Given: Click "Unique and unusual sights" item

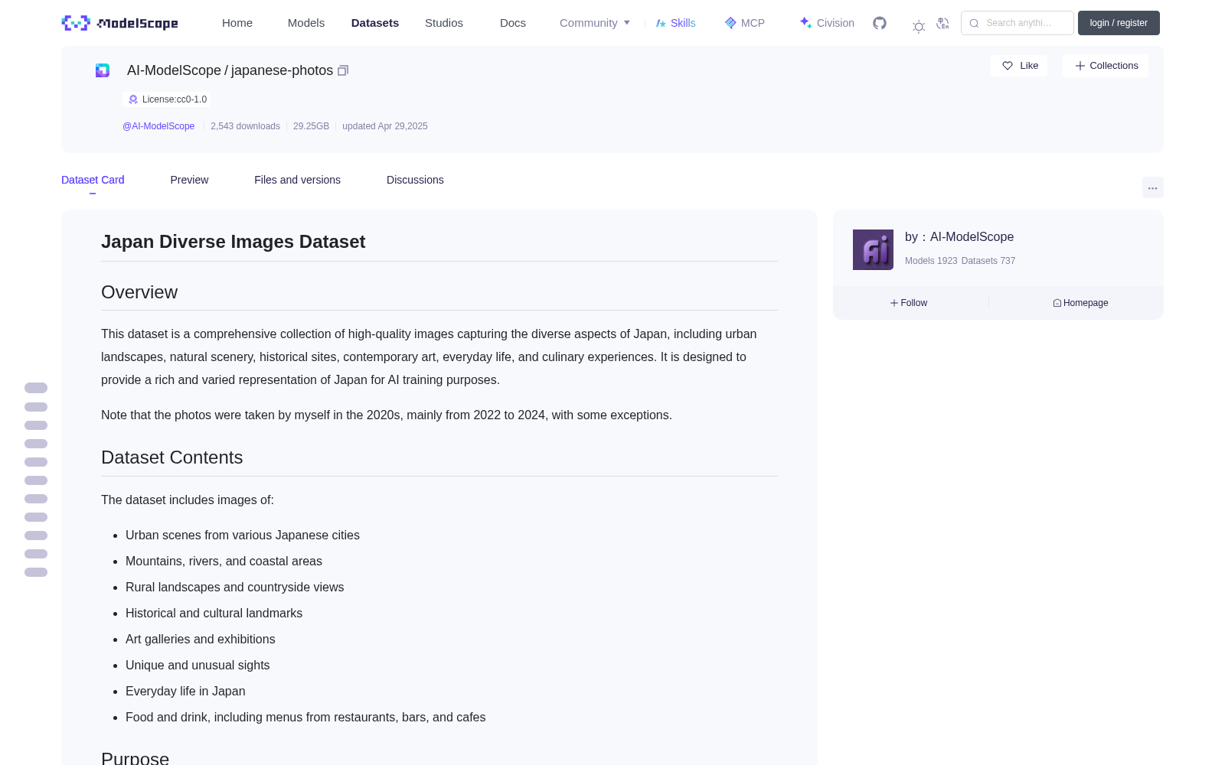Looking at the screenshot, I should pos(198,666).
